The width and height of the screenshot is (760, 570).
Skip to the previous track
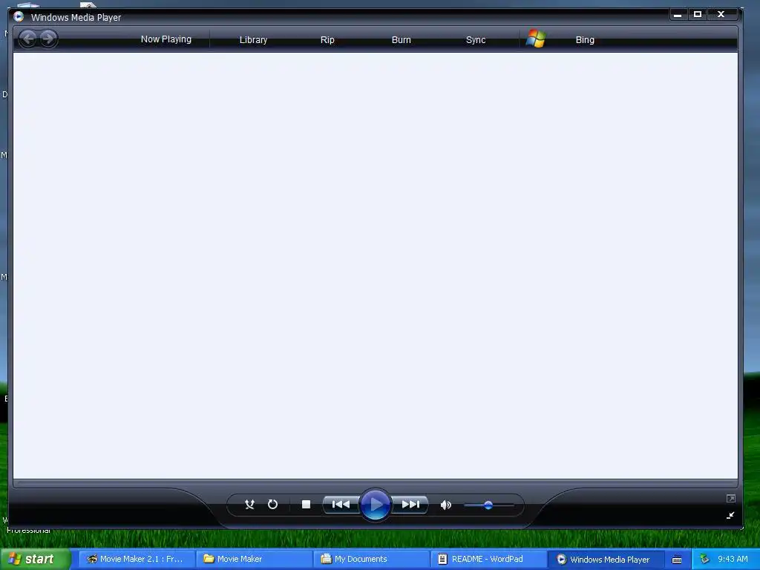pyautogui.click(x=341, y=505)
